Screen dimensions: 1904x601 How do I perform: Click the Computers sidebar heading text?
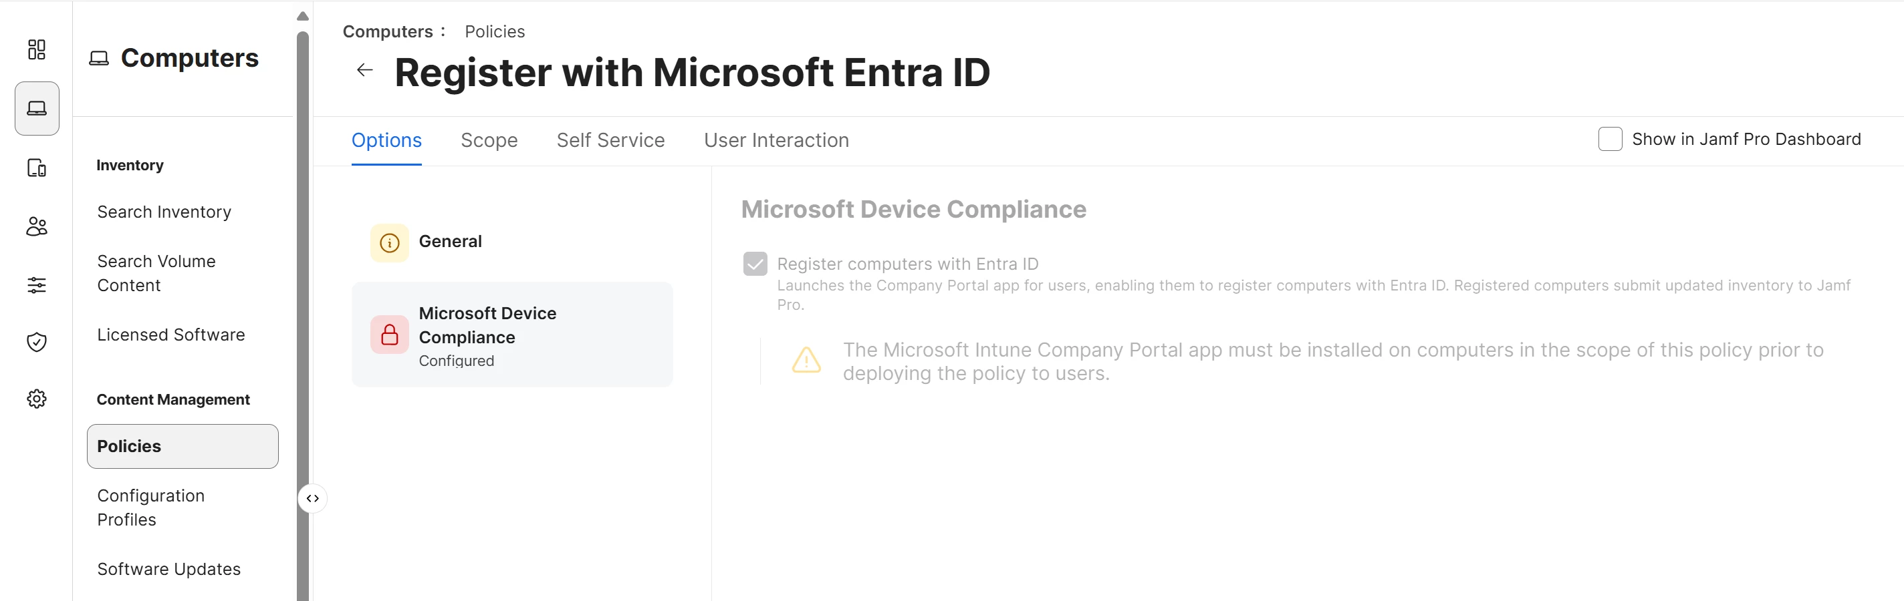click(190, 58)
